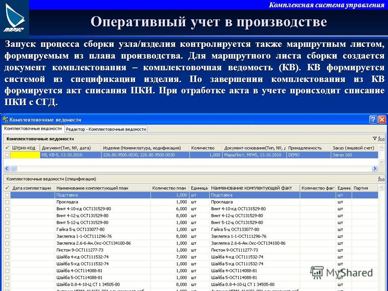Click the Комплектовочные ведомости (спецификация) panel title

tap(51, 179)
